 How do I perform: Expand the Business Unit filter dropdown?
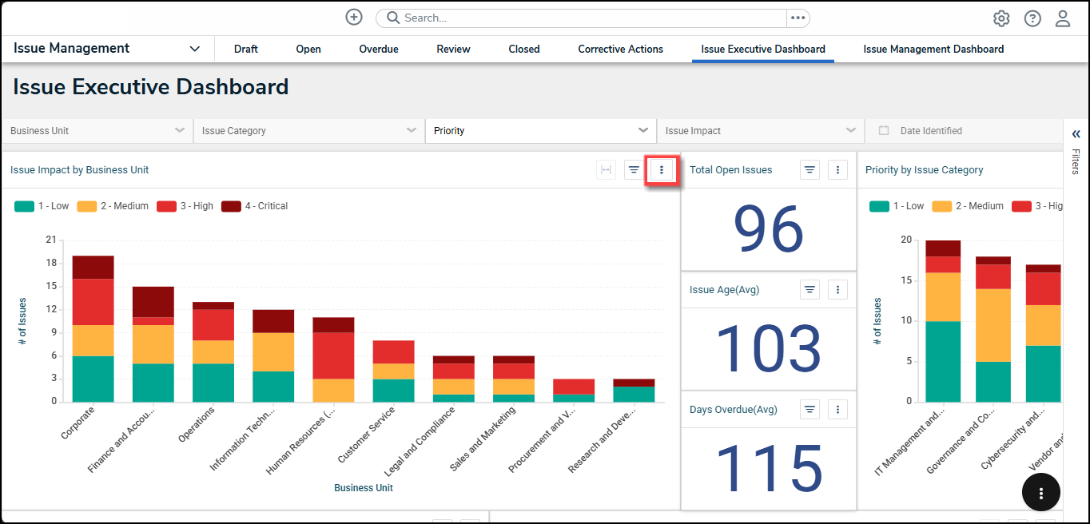pos(97,131)
